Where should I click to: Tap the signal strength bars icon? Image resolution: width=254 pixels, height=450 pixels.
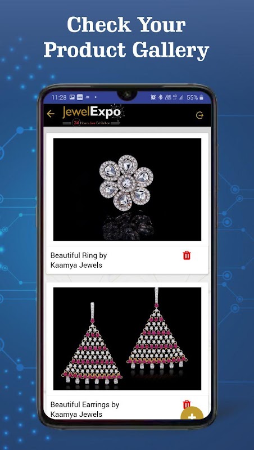181,97
